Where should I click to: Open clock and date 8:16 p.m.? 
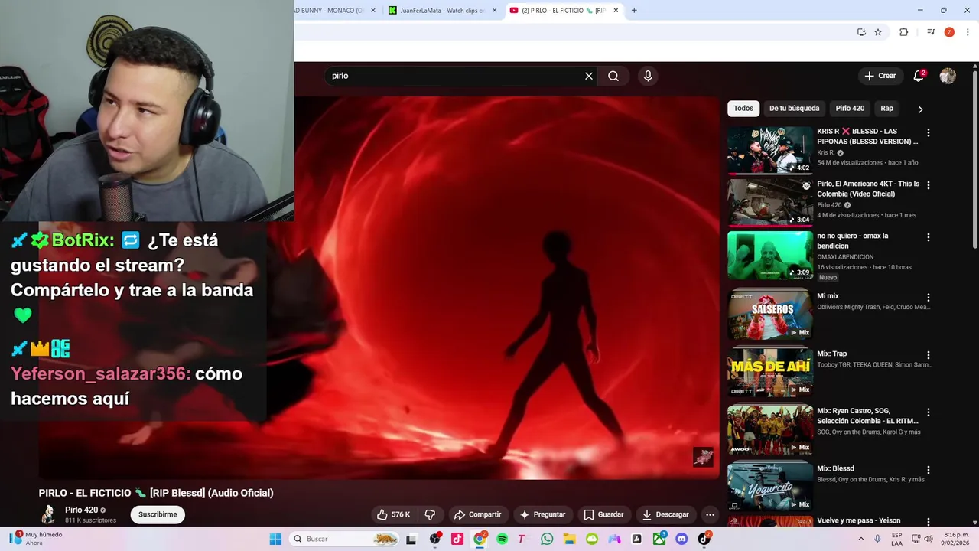point(956,539)
